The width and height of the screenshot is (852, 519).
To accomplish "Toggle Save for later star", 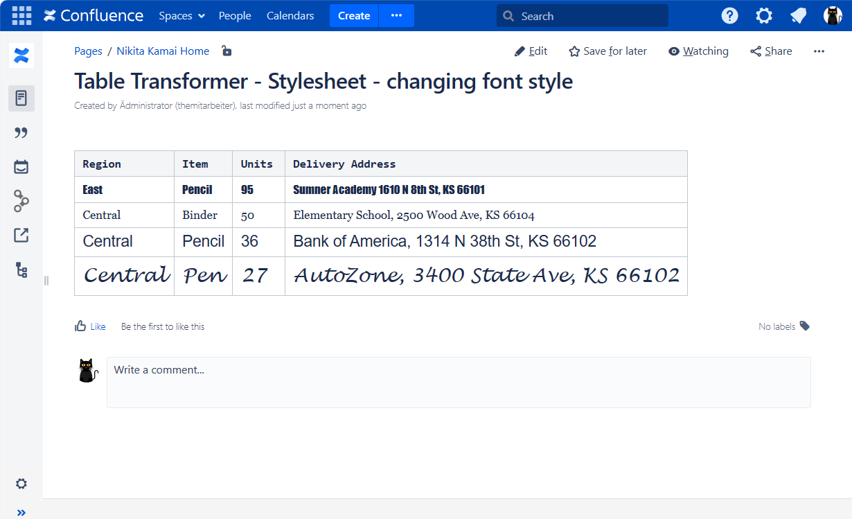I will 607,51.
